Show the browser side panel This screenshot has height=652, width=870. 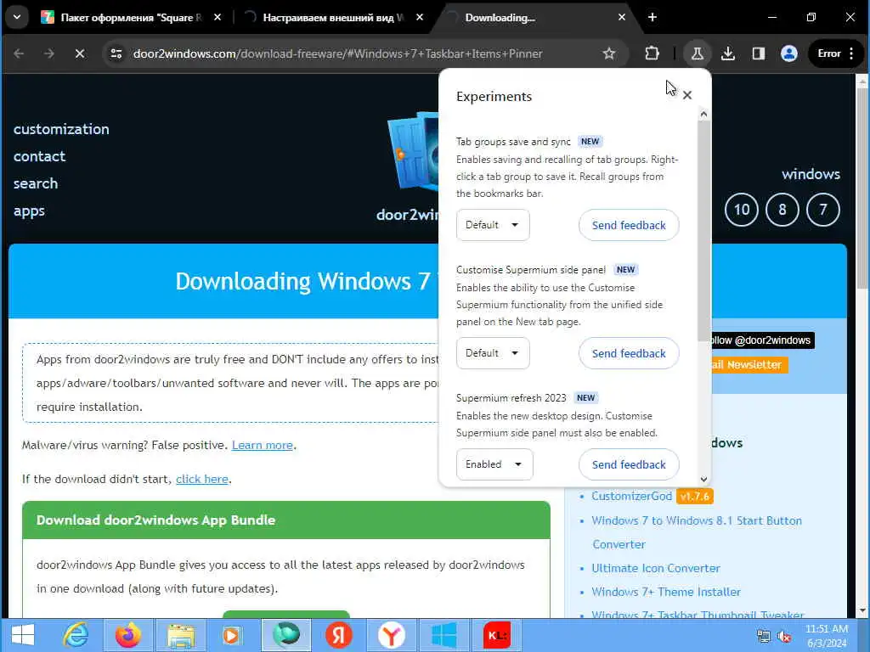pyautogui.click(x=759, y=53)
